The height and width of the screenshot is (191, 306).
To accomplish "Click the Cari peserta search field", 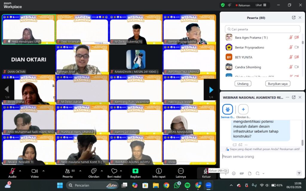I will 263,29.
